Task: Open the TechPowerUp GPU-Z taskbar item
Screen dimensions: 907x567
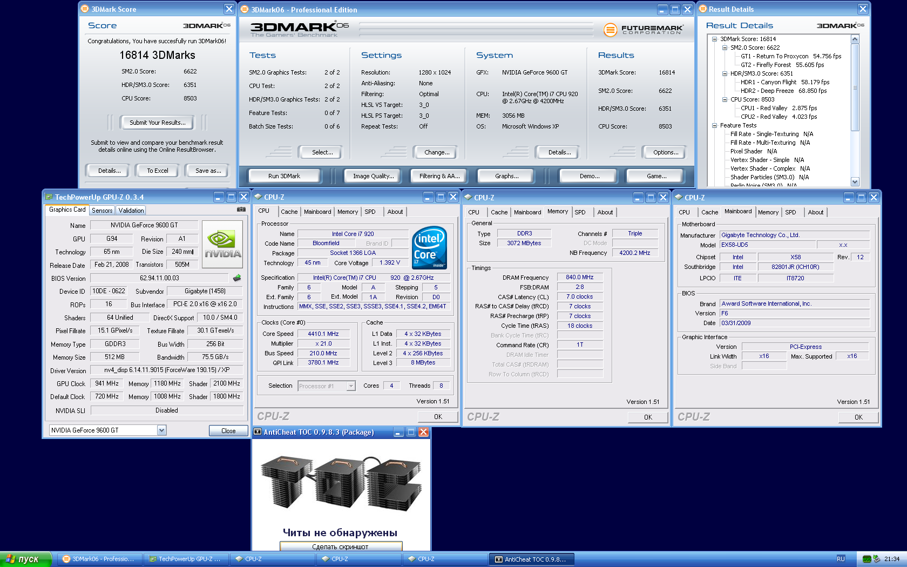Action: tap(186, 559)
